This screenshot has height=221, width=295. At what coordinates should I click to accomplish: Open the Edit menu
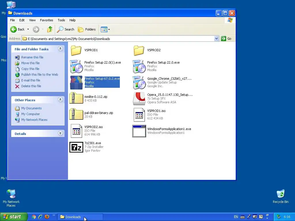(x=22, y=20)
